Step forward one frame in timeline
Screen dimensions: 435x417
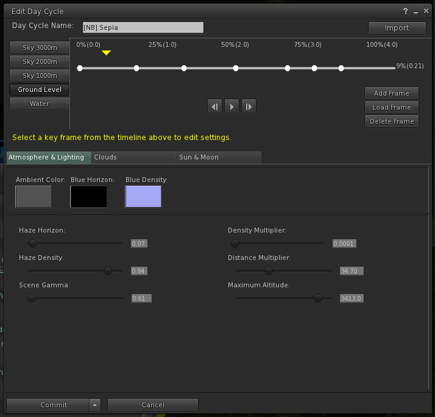[x=249, y=107]
